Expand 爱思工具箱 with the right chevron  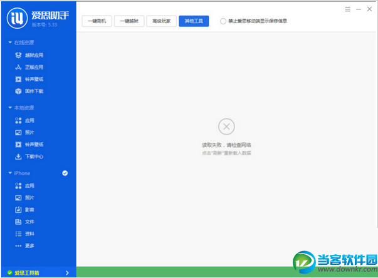(x=67, y=273)
